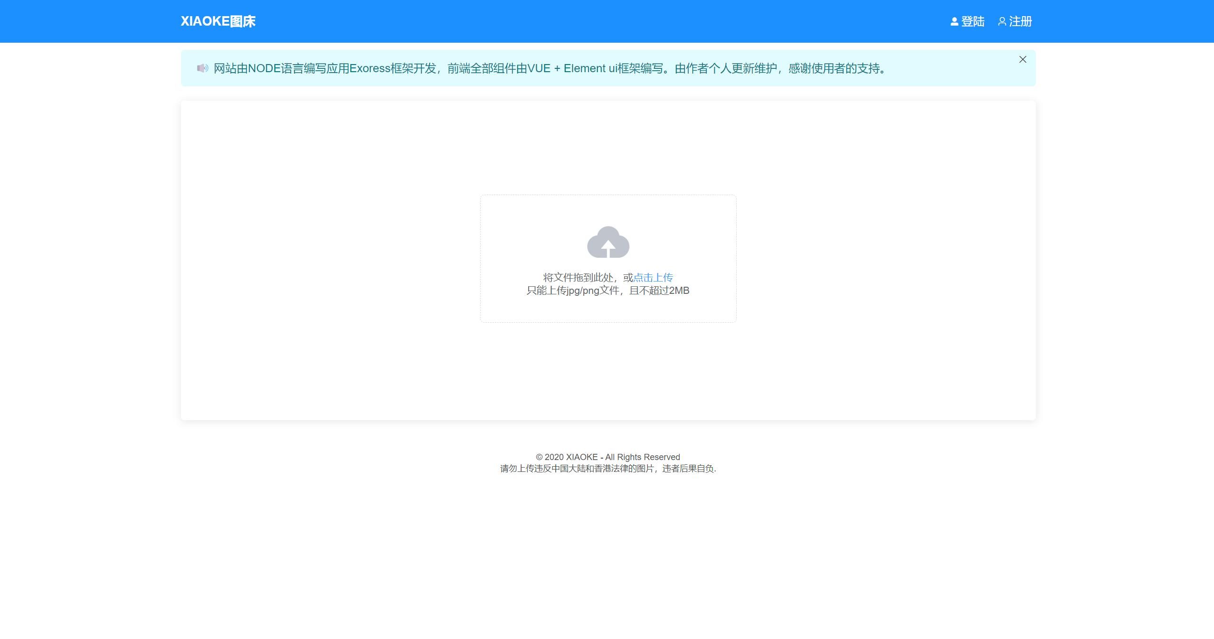1214x639 pixels.
Task: Click the 感谢使用者的支持 phrase in the banner
Action: point(834,68)
